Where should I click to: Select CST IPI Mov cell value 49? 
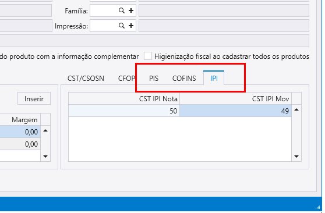(235, 111)
